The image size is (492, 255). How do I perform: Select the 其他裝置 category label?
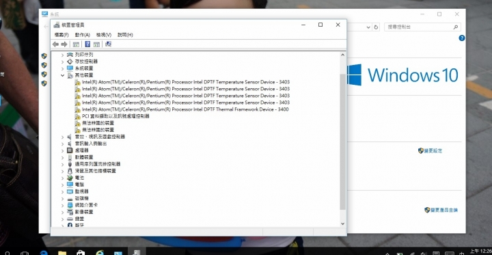tap(84, 75)
